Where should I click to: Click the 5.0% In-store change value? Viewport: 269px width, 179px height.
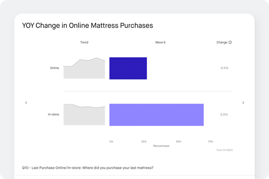[x=224, y=114]
